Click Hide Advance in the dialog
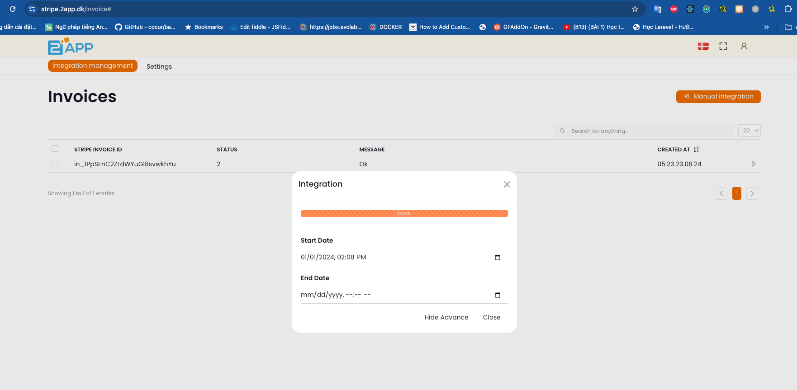The width and height of the screenshot is (797, 390). point(446,317)
